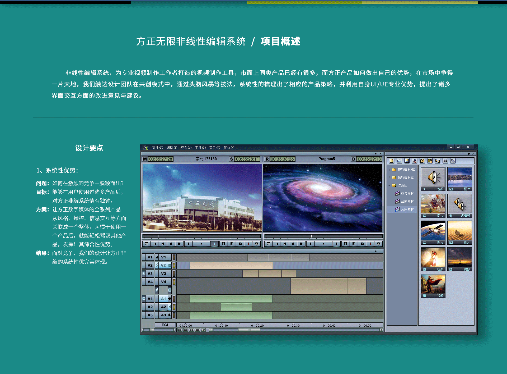Click the red record marker button in record monitor
507x374 pixels.
pos(370,244)
